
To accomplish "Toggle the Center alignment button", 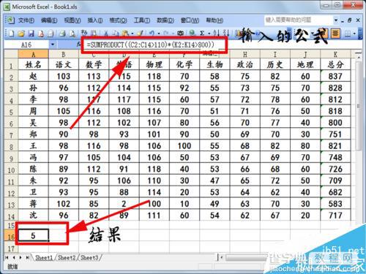I will [x=335, y=34].
